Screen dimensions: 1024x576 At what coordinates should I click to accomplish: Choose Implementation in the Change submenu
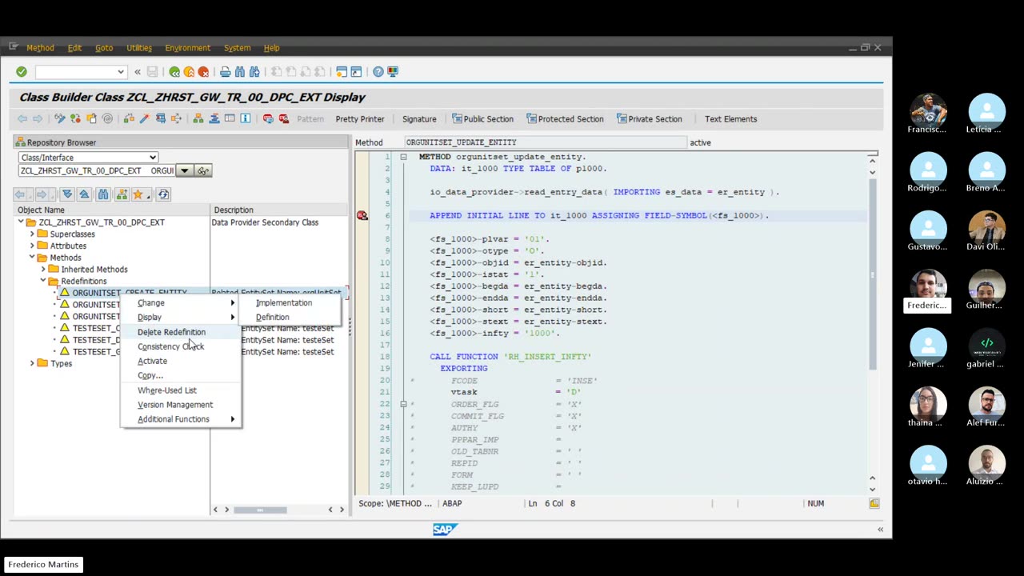(284, 303)
